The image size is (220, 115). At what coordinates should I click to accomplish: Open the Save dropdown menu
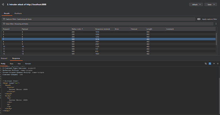click(211, 4)
